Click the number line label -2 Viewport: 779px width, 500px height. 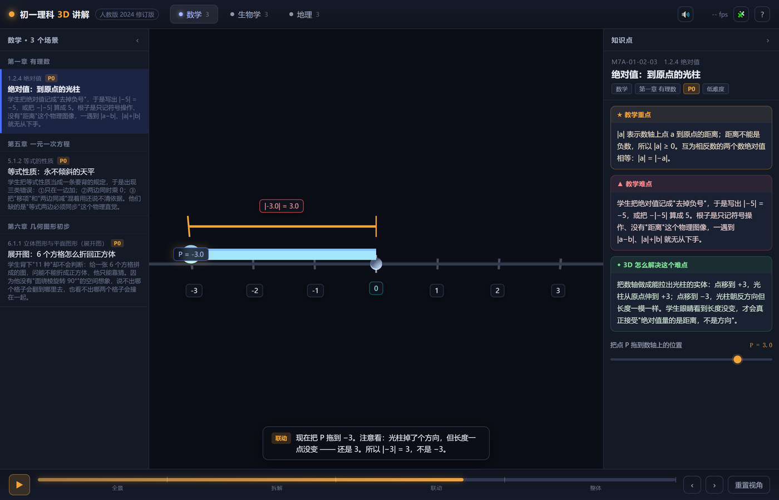point(255,291)
